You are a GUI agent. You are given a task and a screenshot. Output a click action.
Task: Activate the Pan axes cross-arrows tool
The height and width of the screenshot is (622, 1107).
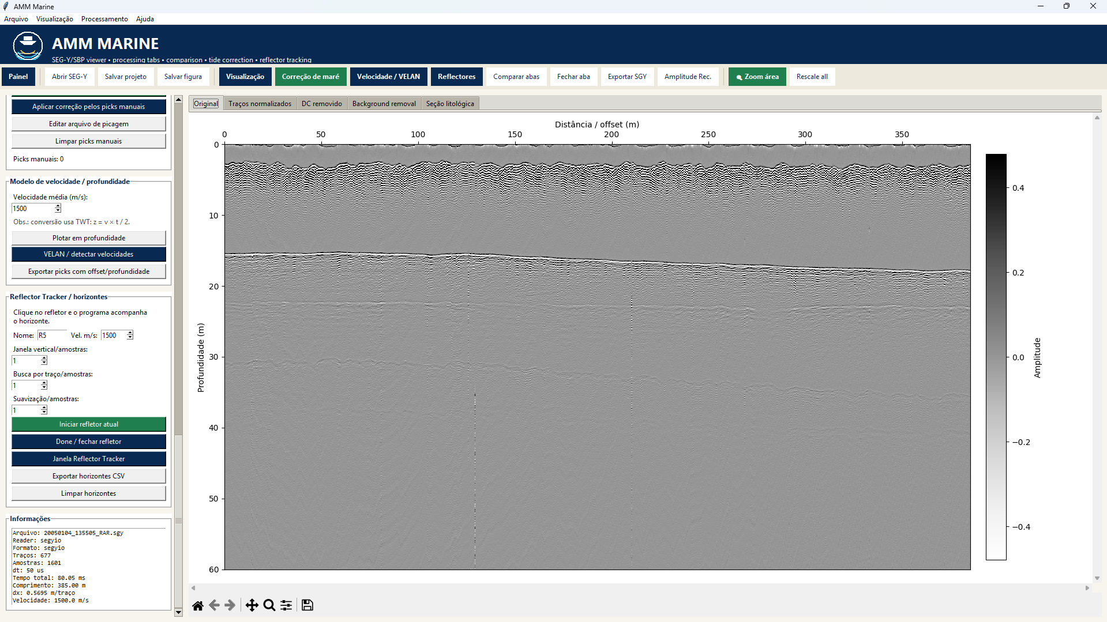coord(252,605)
